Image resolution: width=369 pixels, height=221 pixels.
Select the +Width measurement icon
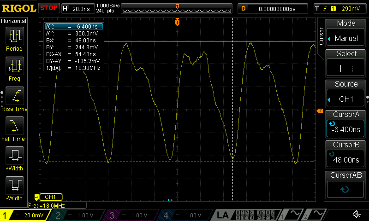(14, 157)
